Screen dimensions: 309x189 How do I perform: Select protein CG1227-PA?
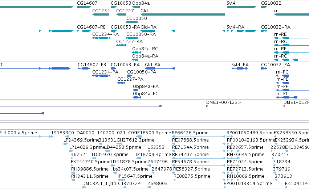130,79
